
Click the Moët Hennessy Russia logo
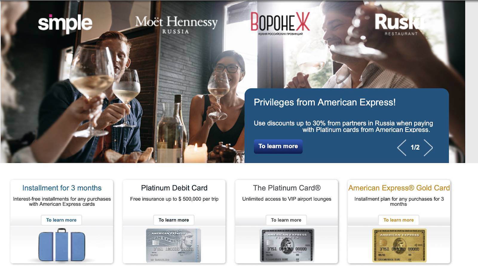(176, 25)
